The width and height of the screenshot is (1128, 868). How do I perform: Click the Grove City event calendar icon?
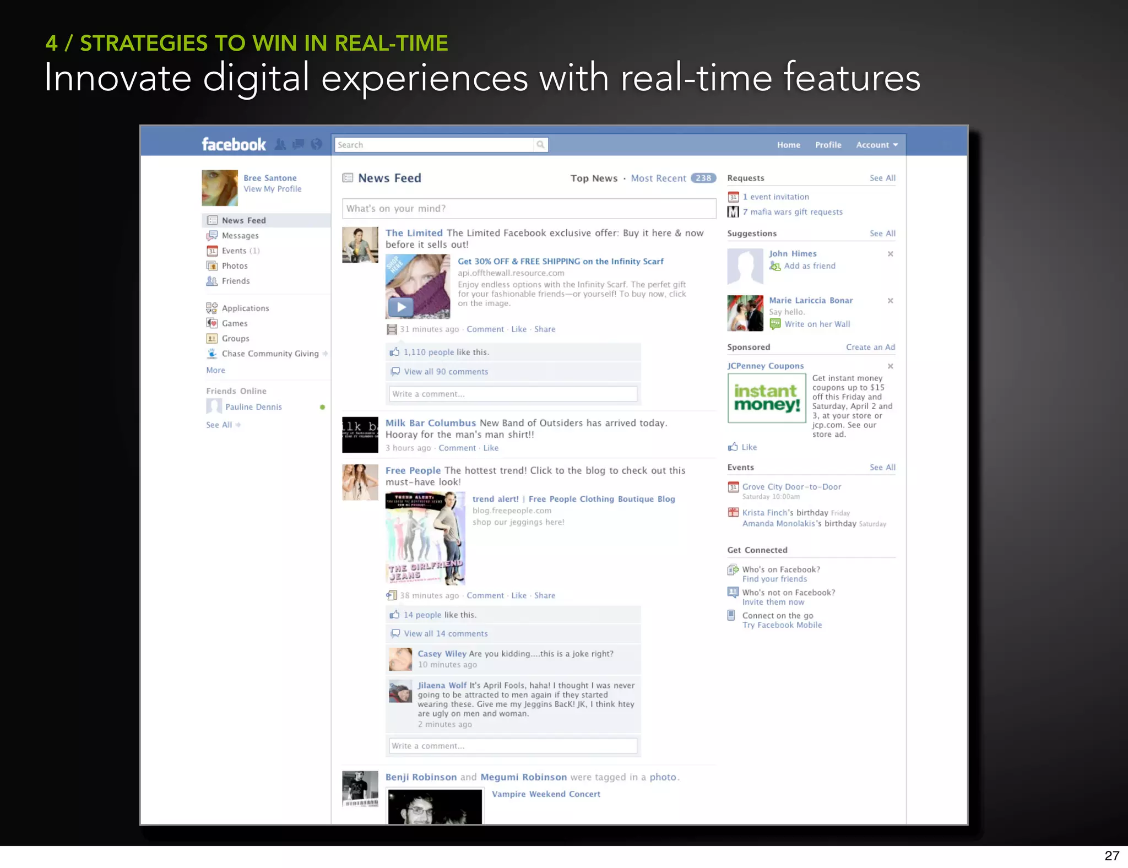pyautogui.click(x=733, y=487)
